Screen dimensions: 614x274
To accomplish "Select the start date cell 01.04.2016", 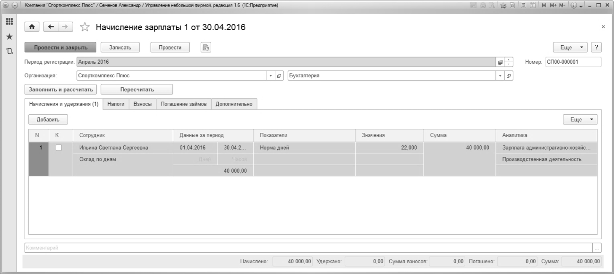I will (195, 148).
